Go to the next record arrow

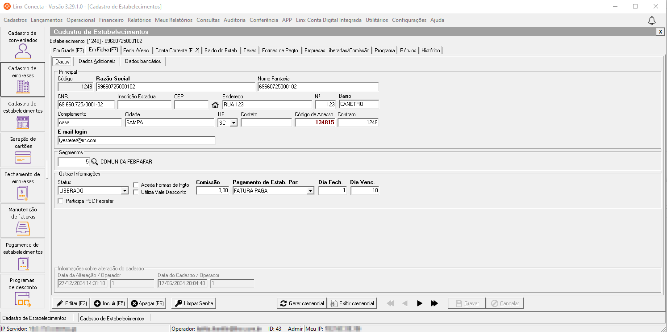(419, 303)
